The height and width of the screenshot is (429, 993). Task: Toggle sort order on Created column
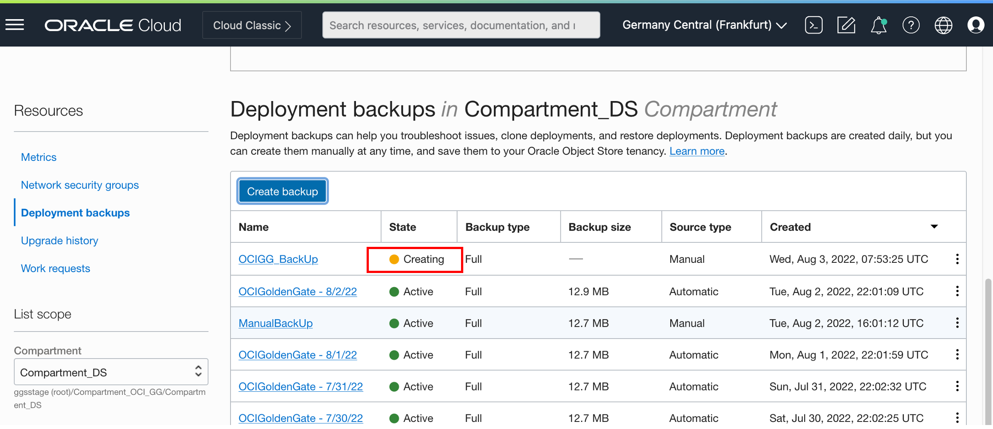click(x=934, y=226)
